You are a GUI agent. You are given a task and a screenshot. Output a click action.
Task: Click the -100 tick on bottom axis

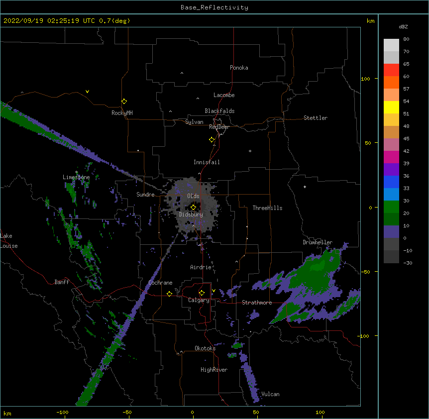(x=62, y=412)
